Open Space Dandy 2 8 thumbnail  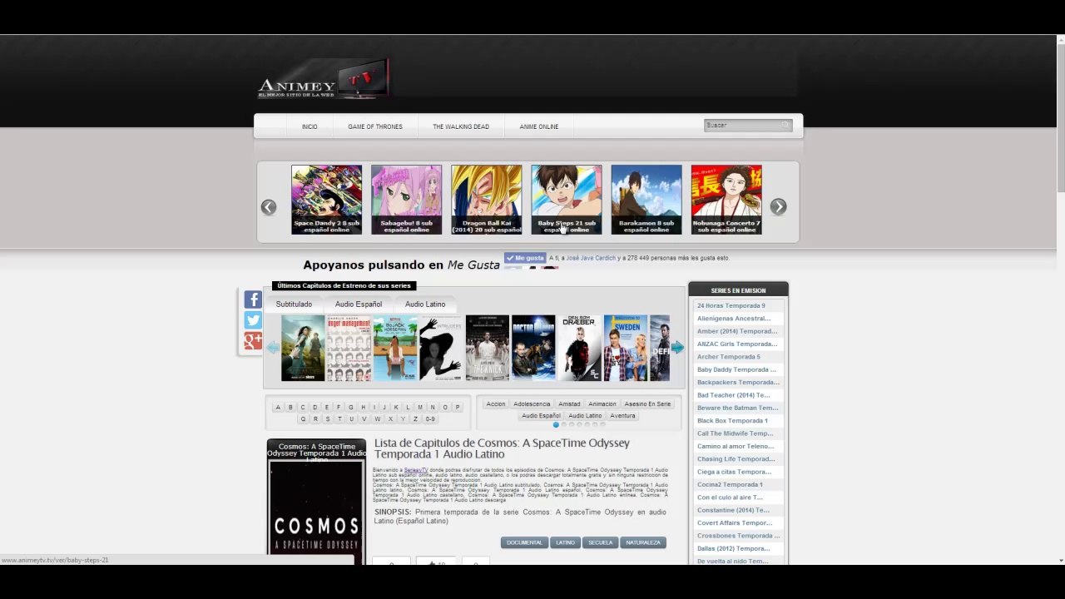[326, 200]
